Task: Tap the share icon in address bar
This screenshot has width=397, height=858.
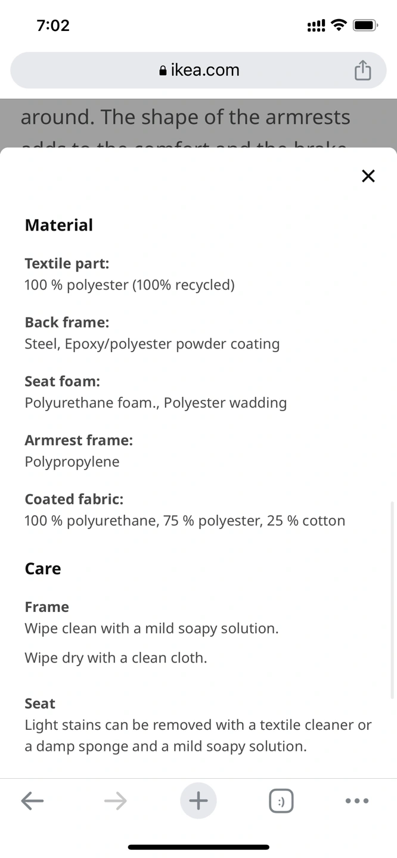Action: (x=362, y=70)
